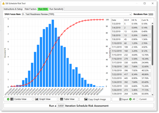Image resolution: width=159 pixels, height=113 pixels.
Task: Select the Combo View radio button
Action: [8, 99]
